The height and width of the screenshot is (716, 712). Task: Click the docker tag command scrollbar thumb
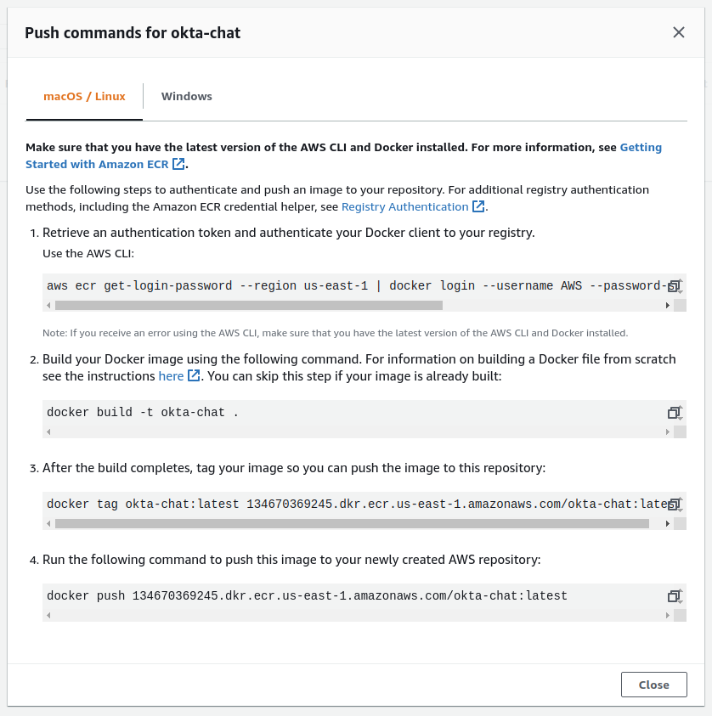[x=352, y=524]
